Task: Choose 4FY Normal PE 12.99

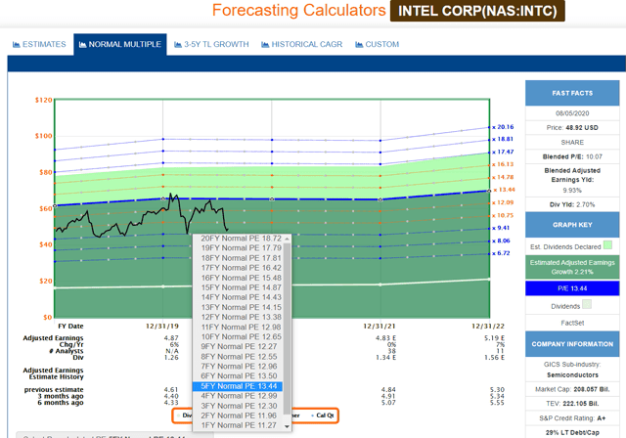Action: pyautogui.click(x=239, y=396)
